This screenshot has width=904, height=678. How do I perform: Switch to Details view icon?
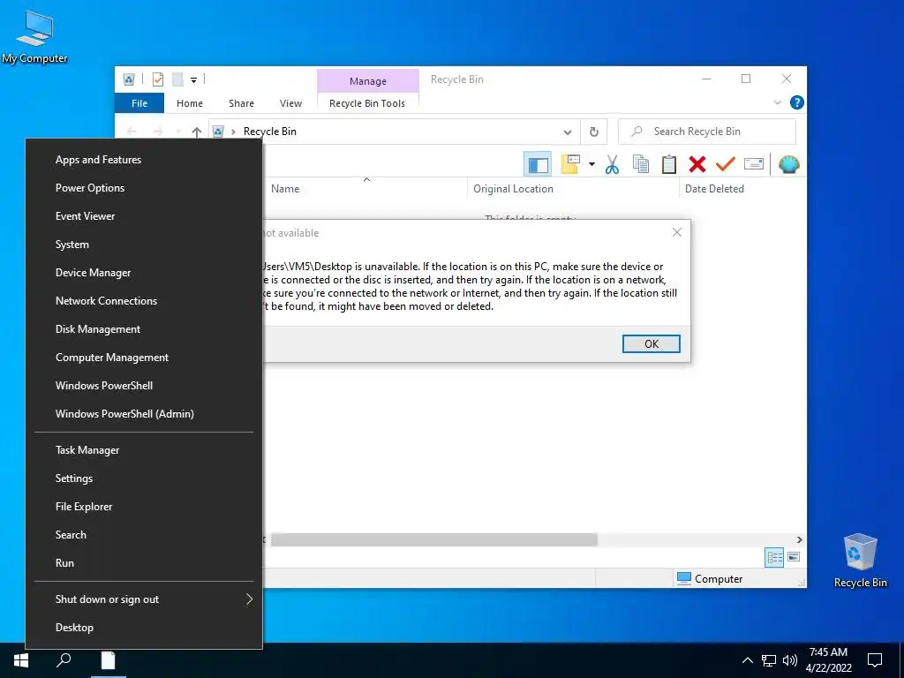coord(773,557)
